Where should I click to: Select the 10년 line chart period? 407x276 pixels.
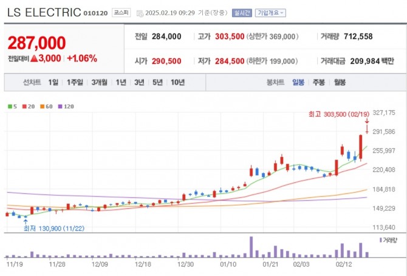(177, 83)
